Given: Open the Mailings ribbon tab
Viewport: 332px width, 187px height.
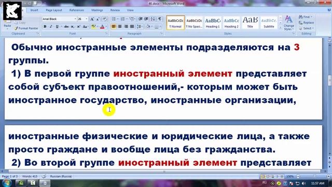Looking at the screenshot, I should click(x=97, y=10).
